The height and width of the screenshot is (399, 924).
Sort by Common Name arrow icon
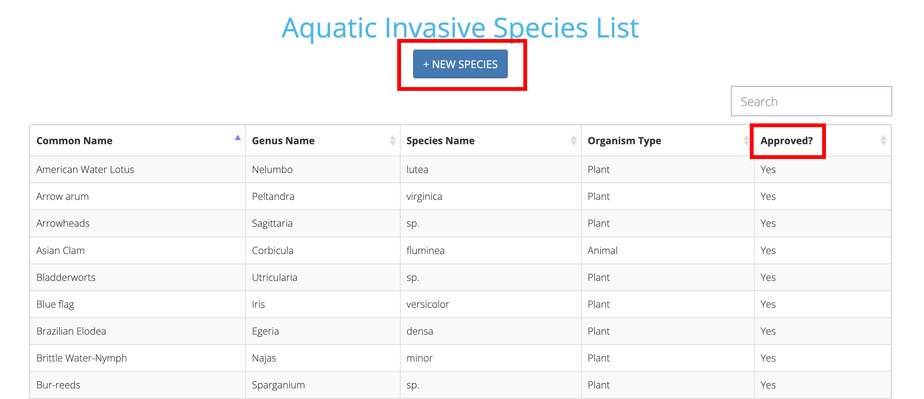[x=237, y=138]
